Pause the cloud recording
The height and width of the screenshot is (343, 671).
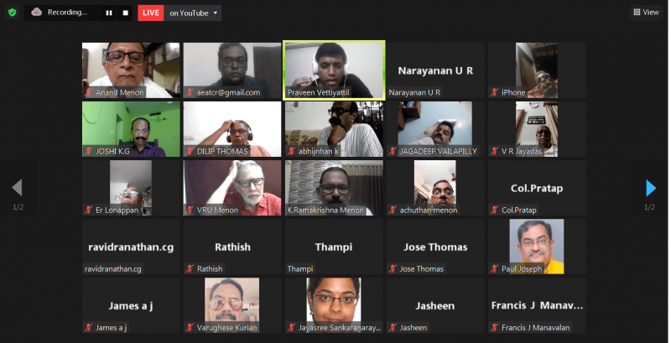click(109, 13)
